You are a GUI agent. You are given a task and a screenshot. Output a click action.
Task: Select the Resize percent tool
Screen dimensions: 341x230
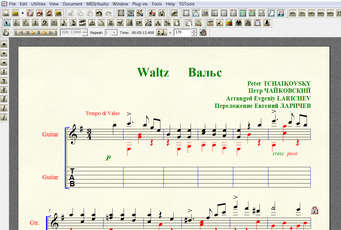[x=167, y=23]
